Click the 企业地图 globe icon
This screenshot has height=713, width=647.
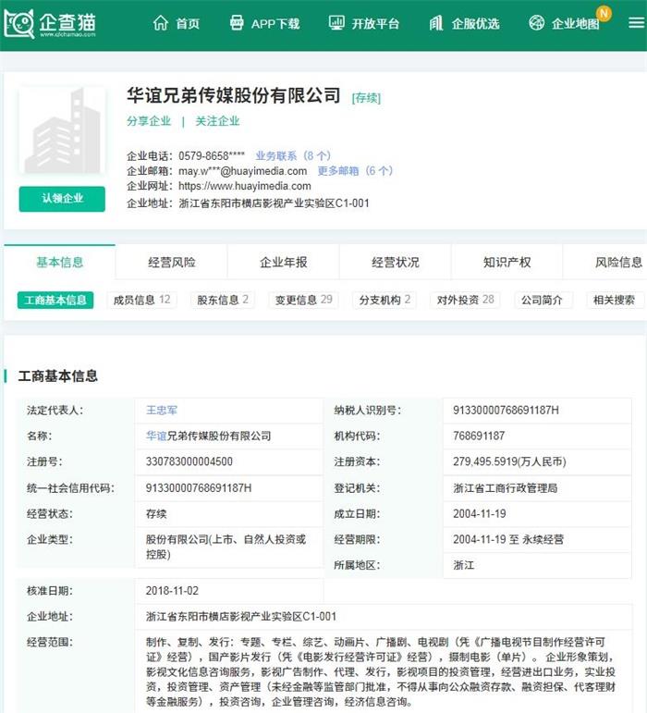pos(536,23)
